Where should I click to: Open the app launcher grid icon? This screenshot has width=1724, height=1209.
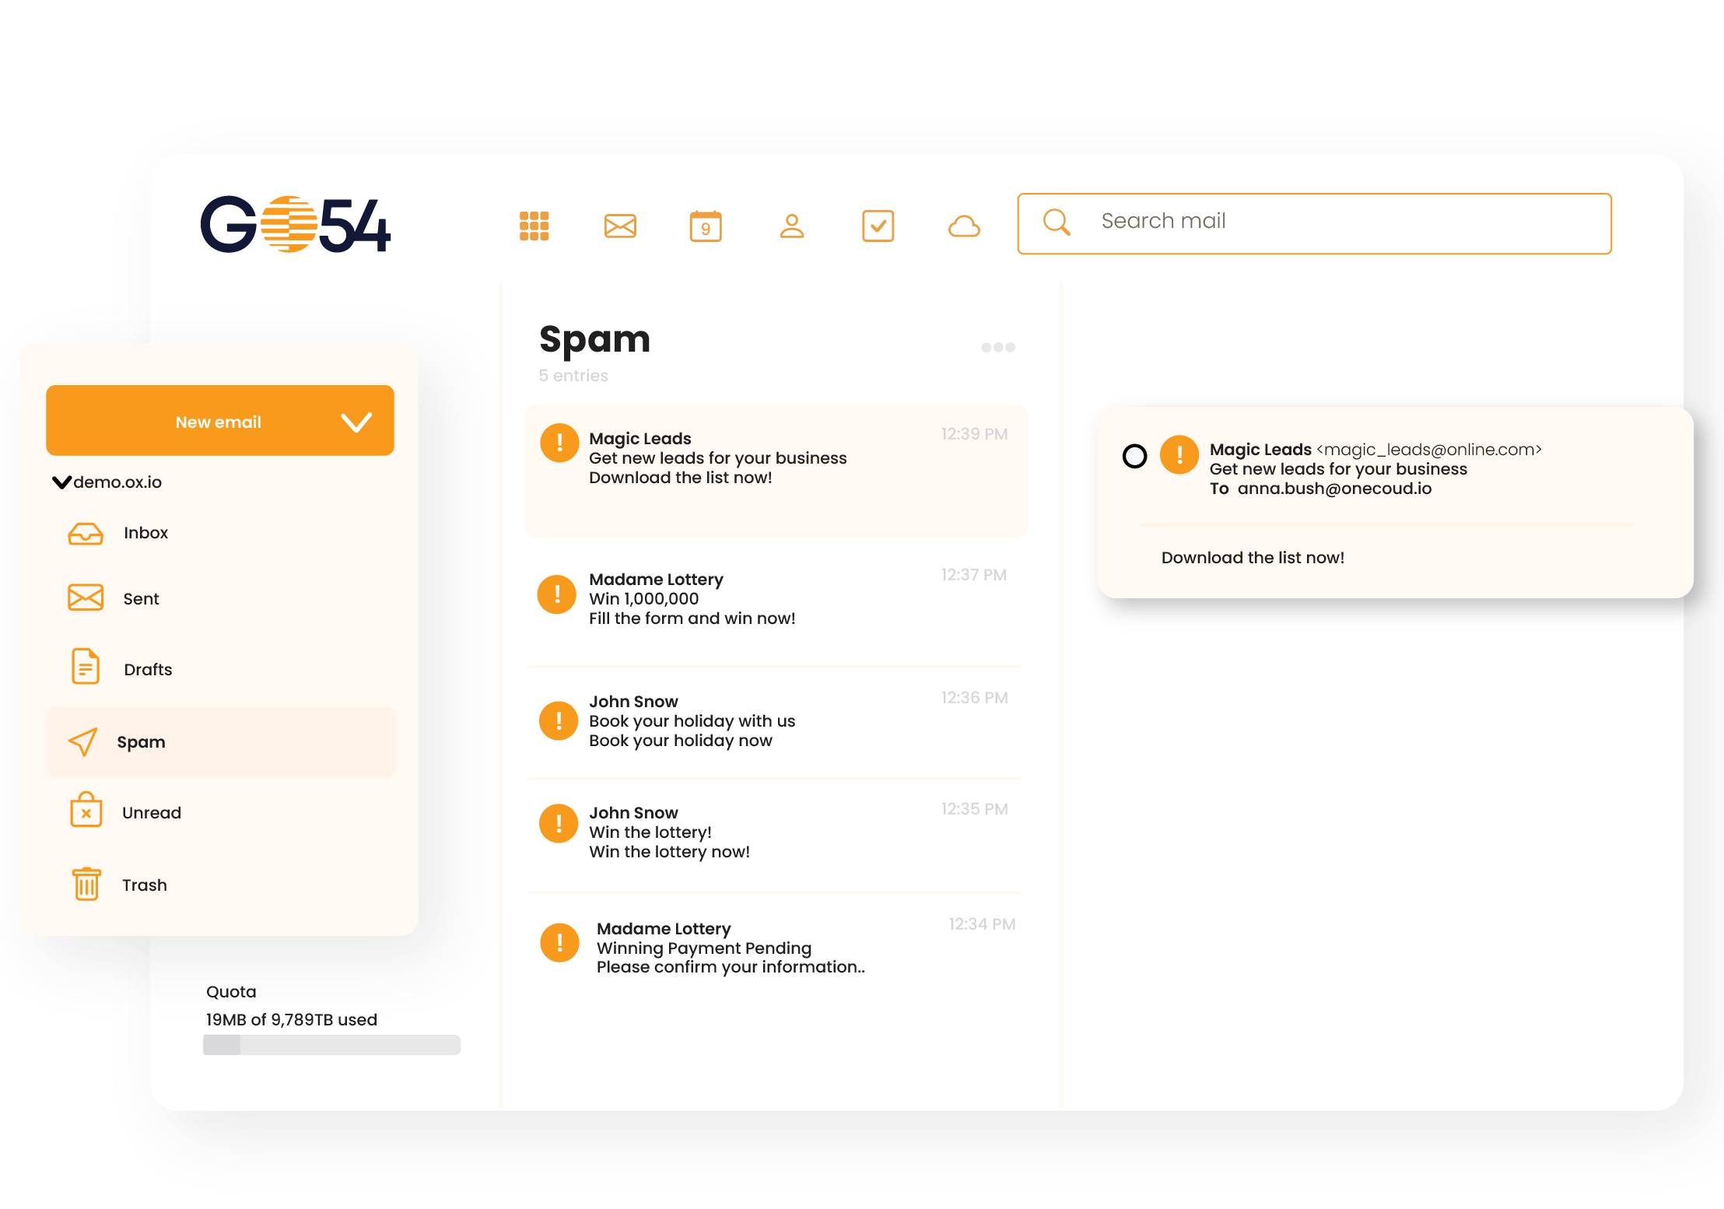534,226
